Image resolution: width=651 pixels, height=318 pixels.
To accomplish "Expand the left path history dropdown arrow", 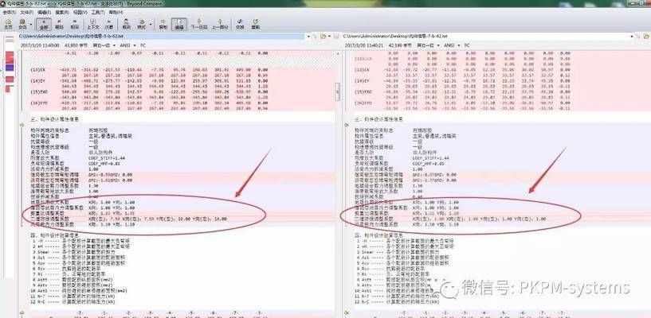I will 309,37.
